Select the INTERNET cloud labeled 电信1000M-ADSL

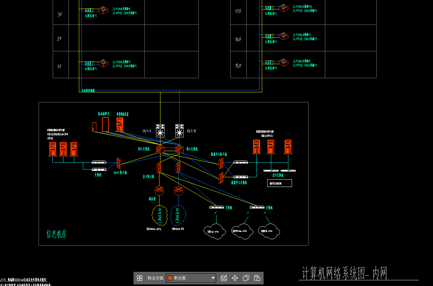click(x=160, y=215)
